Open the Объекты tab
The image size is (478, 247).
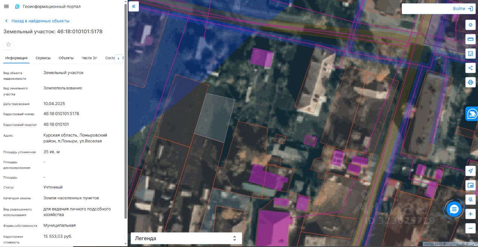point(66,58)
